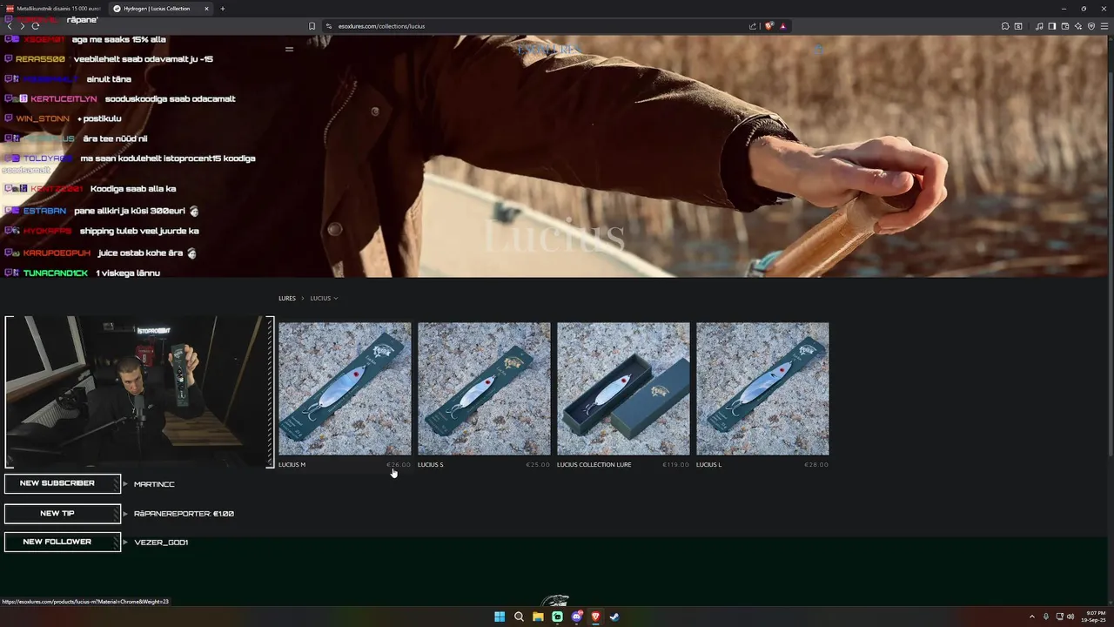Screen dimensions: 1114x627
Task: Click the media playlist music note icon
Action: 1039,26
